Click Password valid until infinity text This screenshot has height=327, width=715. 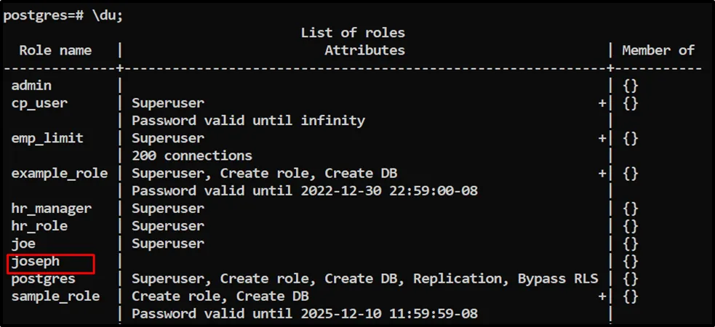click(248, 121)
